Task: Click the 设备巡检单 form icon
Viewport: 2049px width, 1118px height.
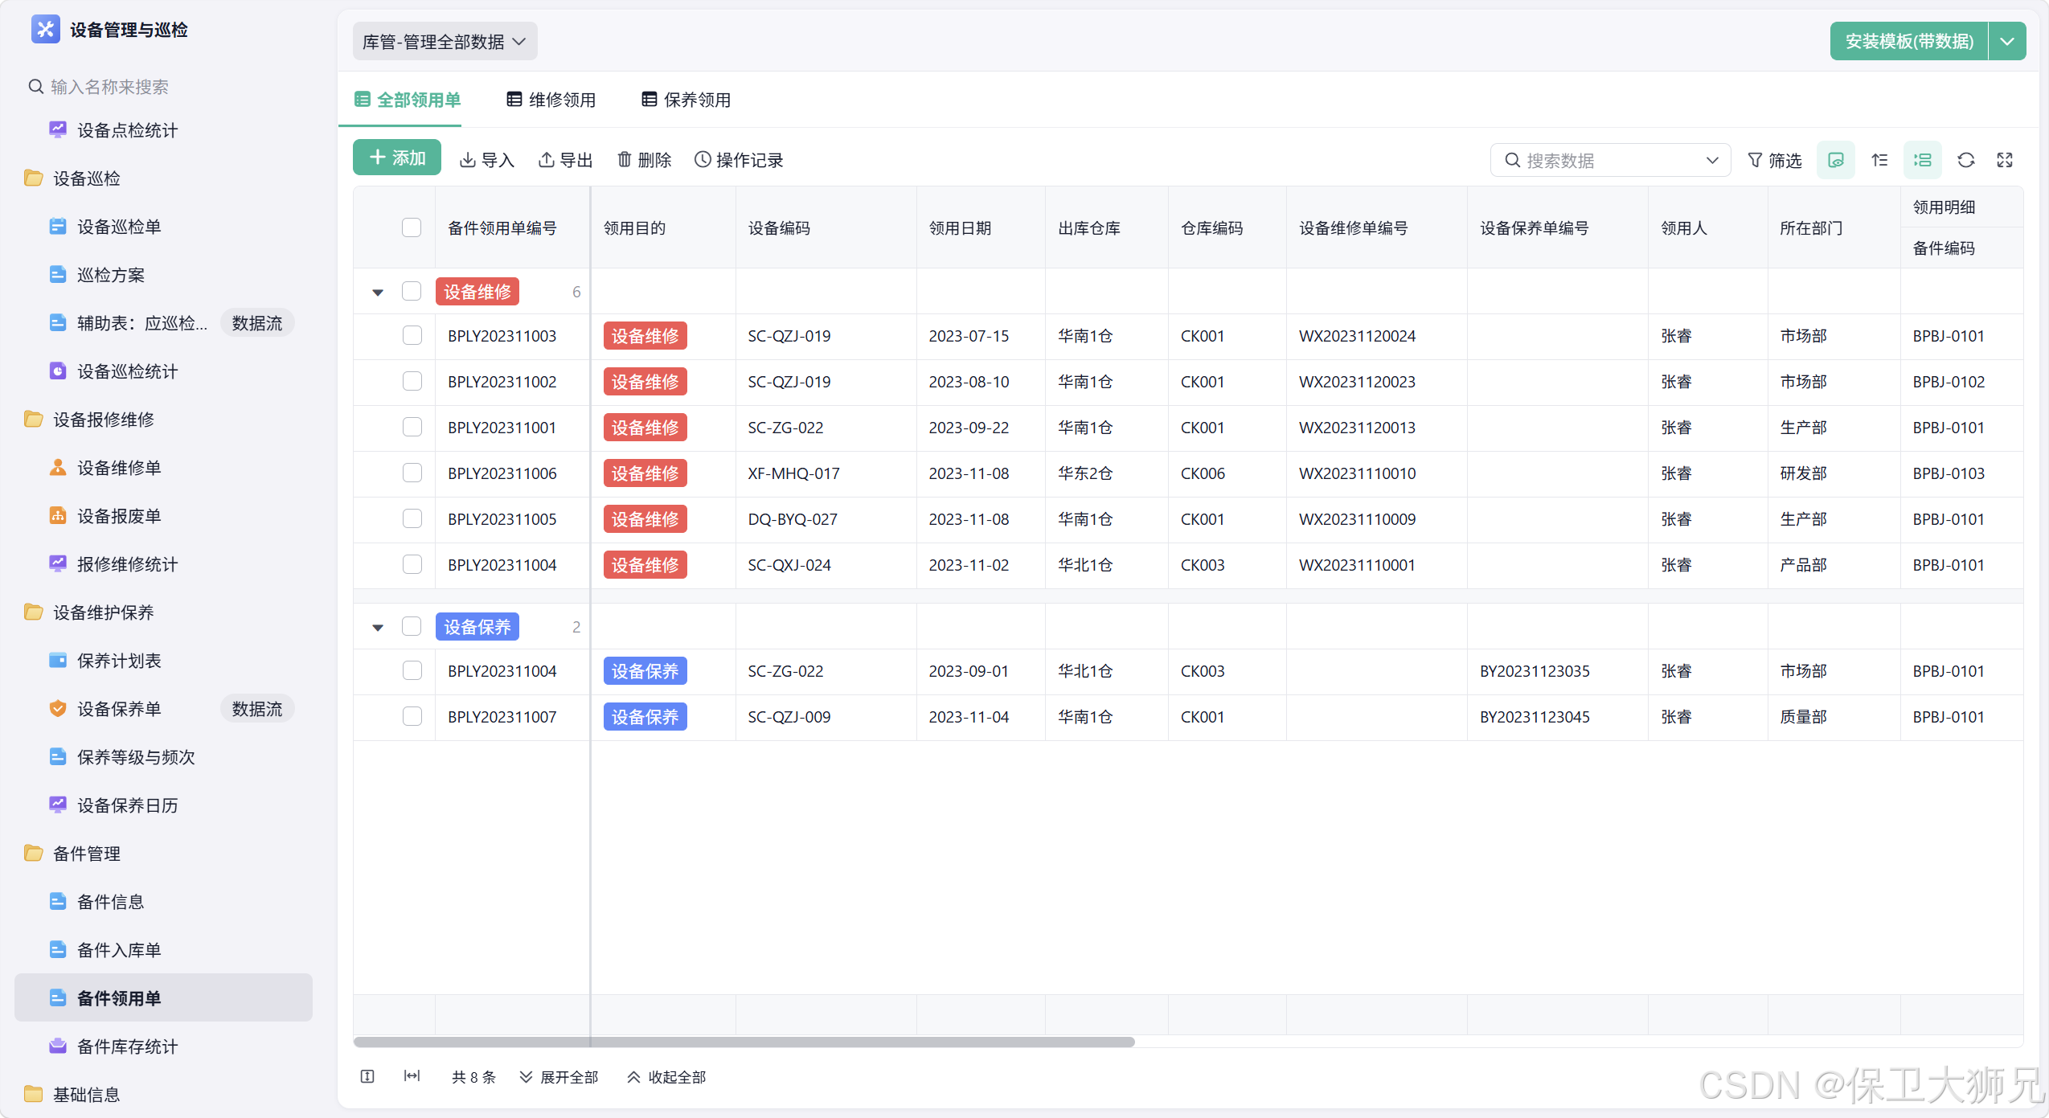Action: tap(58, 226)
